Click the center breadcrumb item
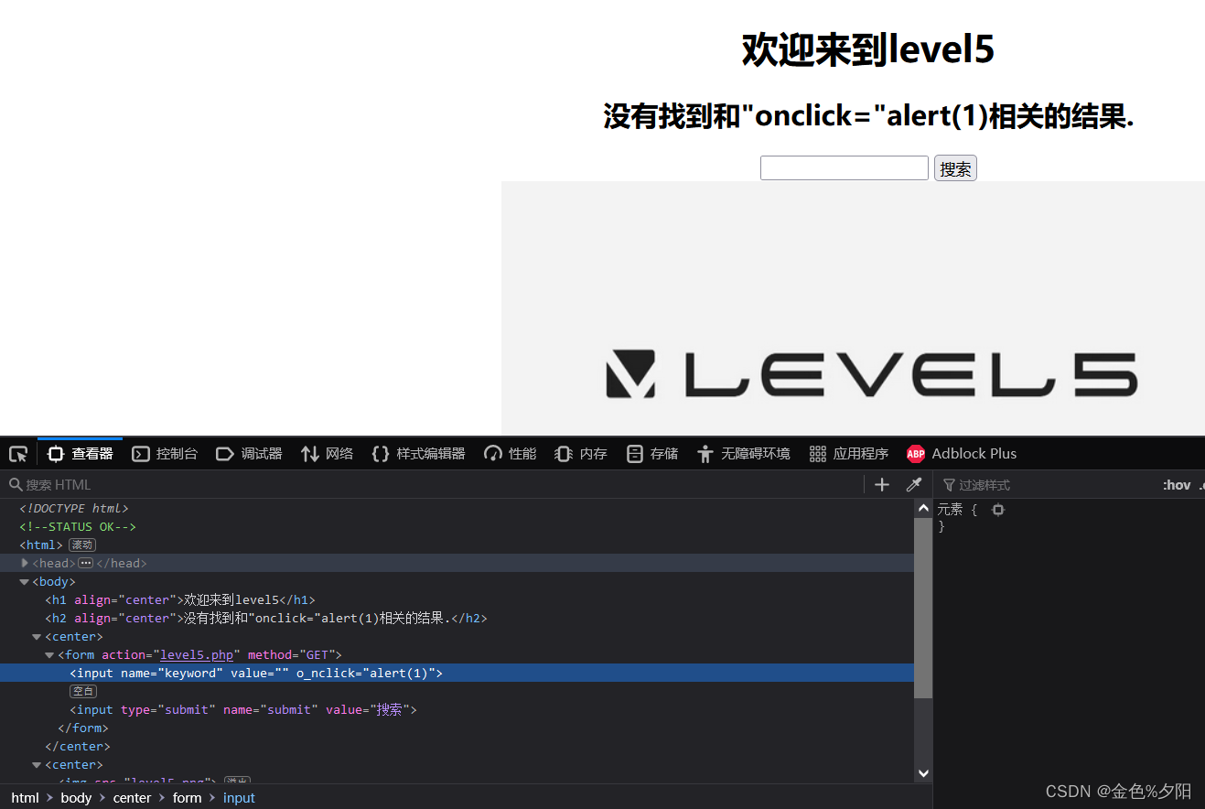This screenshot has height=809, width=1205. (132, 798)
